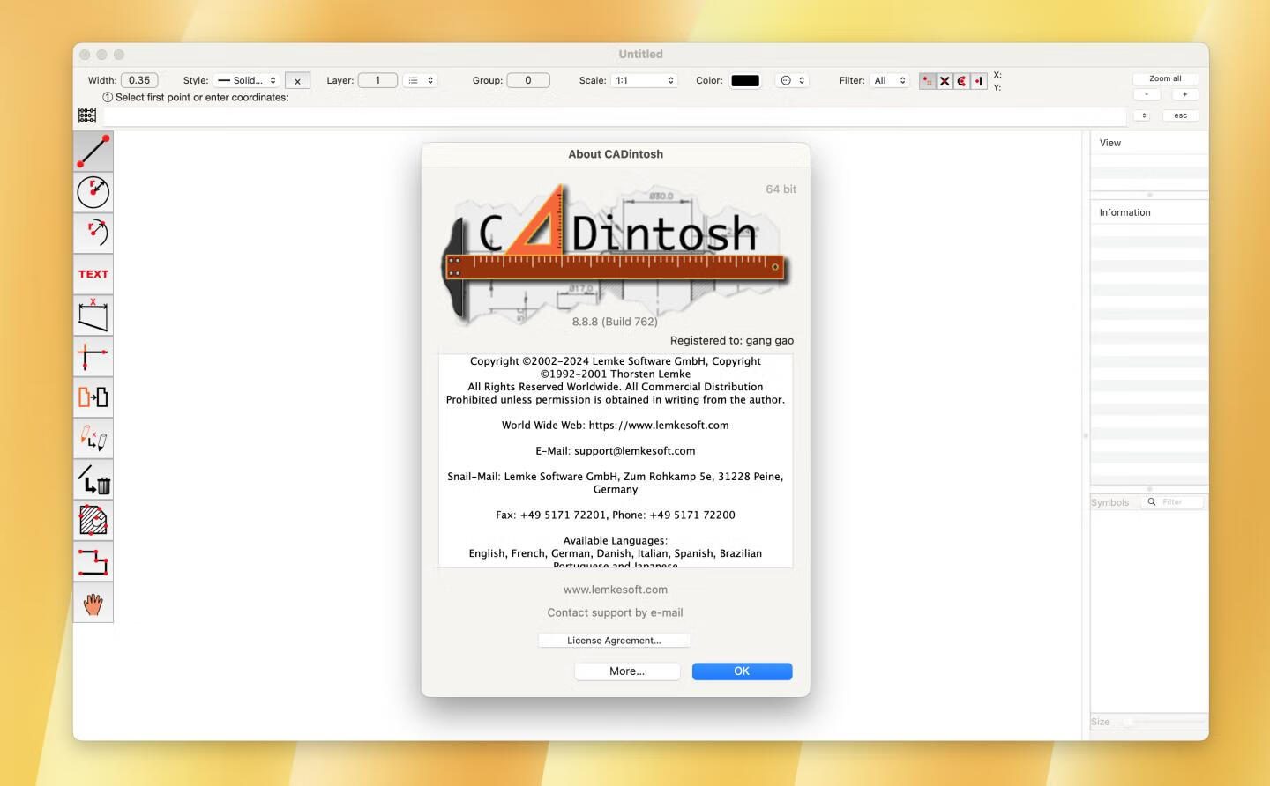
Task: Select the Circle by radius tool
Action: pos(93,192)
